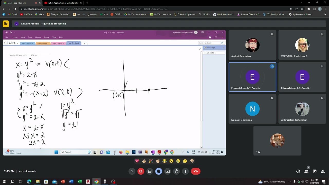
Task: Launch Microsoft Word from the taskbar
Action: point(71,182)
